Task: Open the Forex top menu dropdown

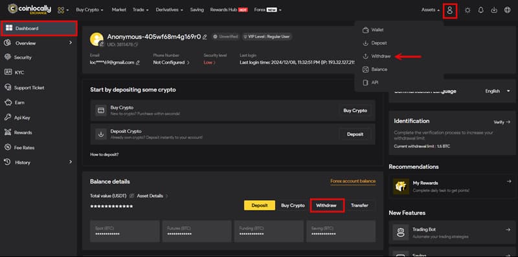Action: click(x=267, y=10)
